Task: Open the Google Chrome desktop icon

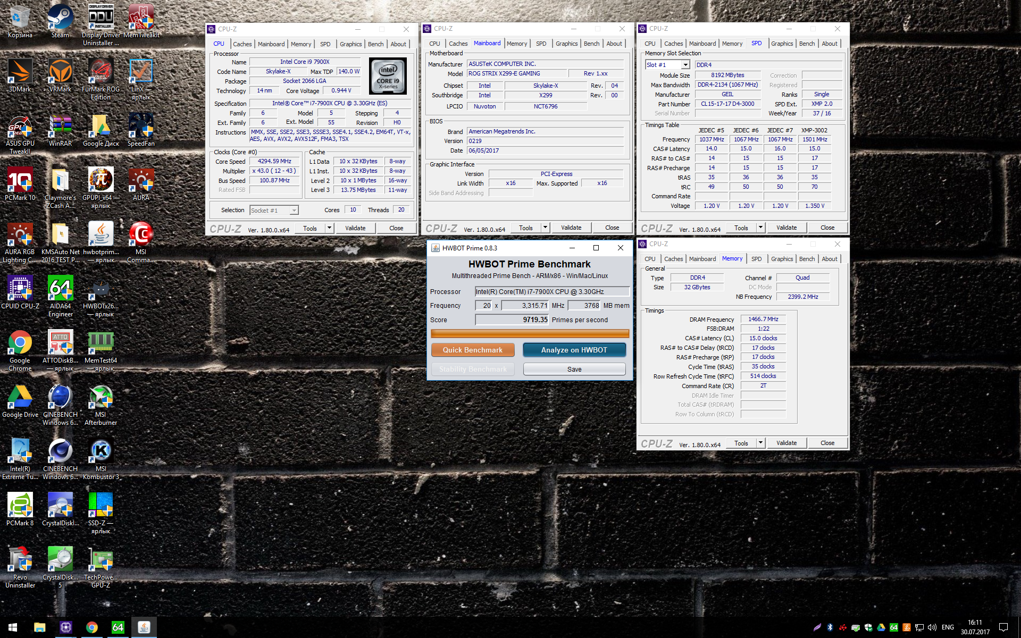Action: tap(20, 351)
